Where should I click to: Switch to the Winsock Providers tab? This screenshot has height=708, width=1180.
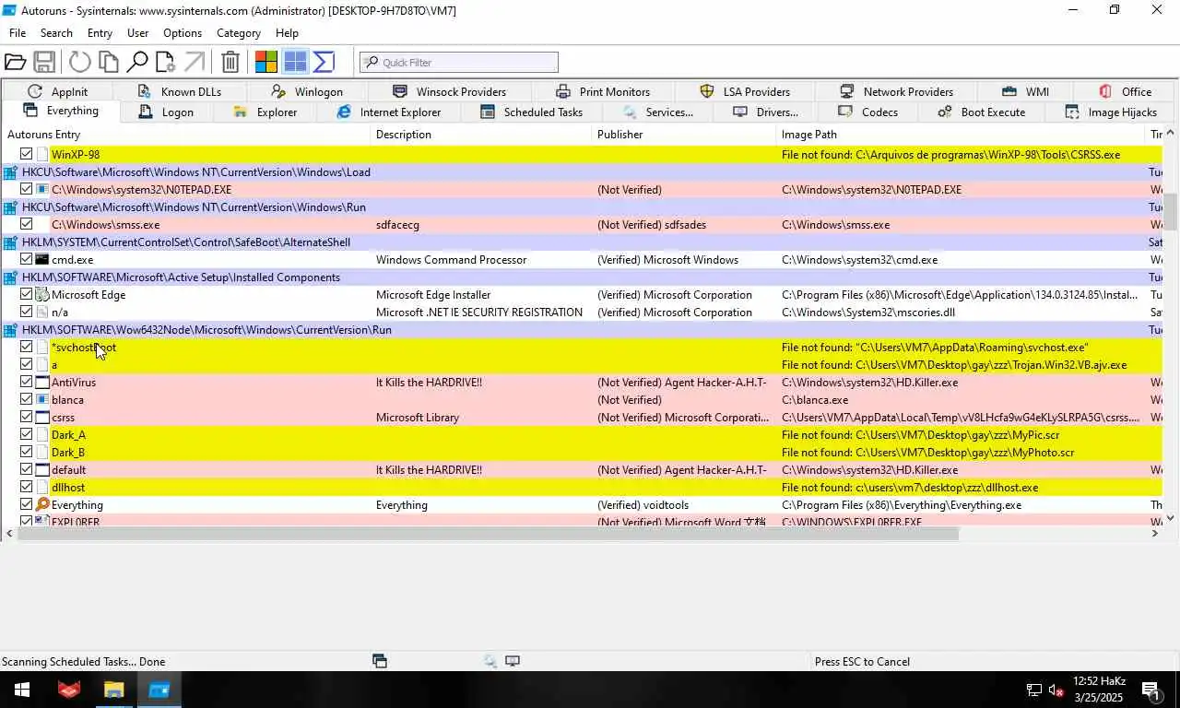coord(449,91)
